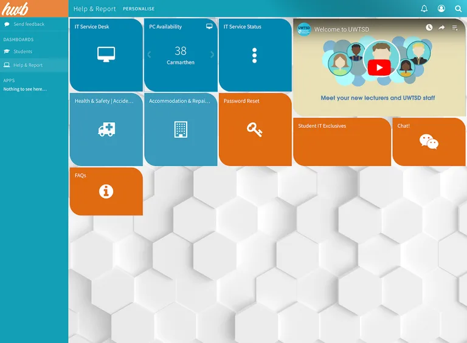Click the 38 count on PC Availability
467x343 pixels.
pyautogui.click(x=181, y=51)
